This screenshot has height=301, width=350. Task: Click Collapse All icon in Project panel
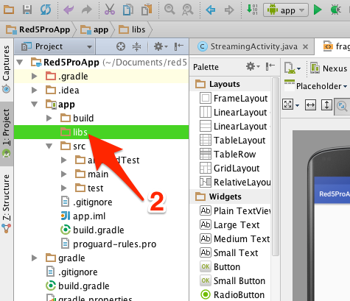click(136, 46)
